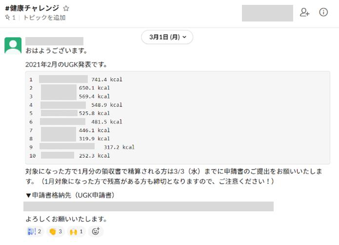The width and height of the screenshot is (339, 245).
Task: Click the first ranked 741.4 kcal line
Action: [x=76, y=80]
